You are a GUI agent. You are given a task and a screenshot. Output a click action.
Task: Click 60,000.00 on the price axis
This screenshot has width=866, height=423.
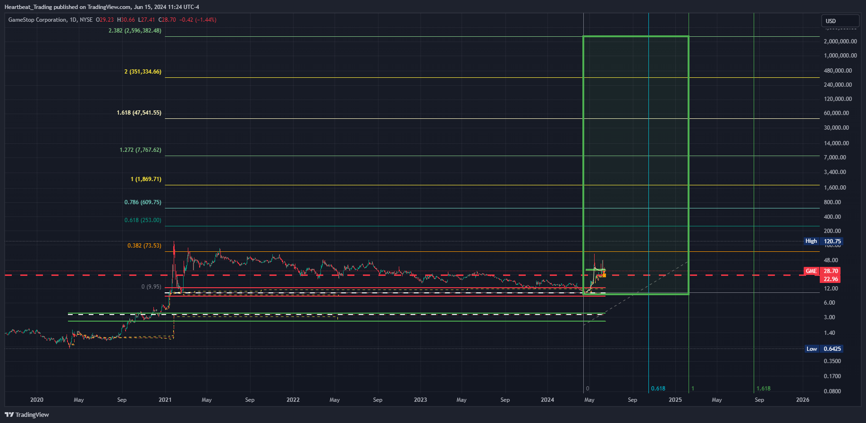coord(836,113)
